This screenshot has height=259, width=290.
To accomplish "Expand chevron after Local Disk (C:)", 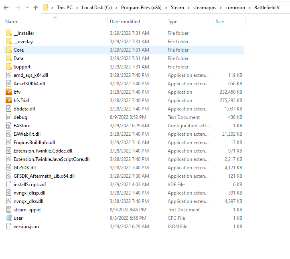I will click(116, 8).
